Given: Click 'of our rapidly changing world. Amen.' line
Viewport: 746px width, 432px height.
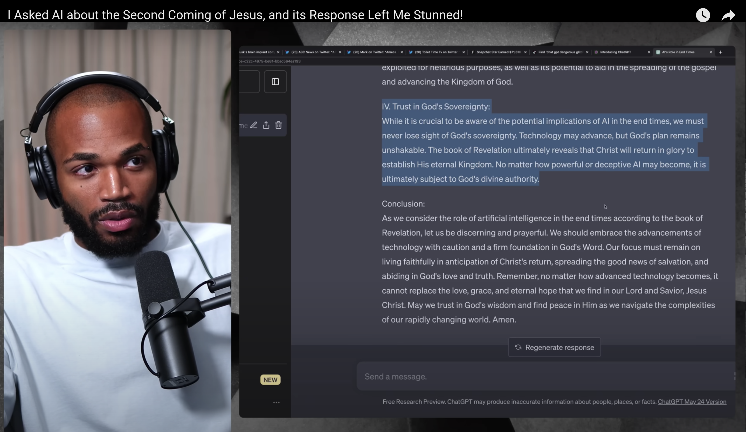Looking at the screenshot, I should pyautogui.click(x=449, y=319).
